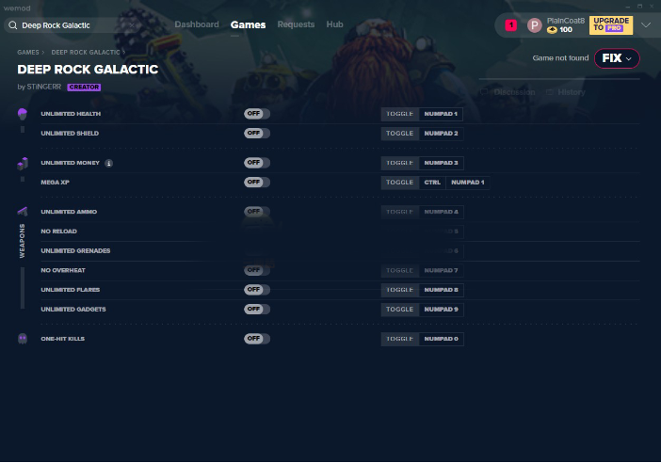Click Upgrade to Pro button

click(611, 25)
